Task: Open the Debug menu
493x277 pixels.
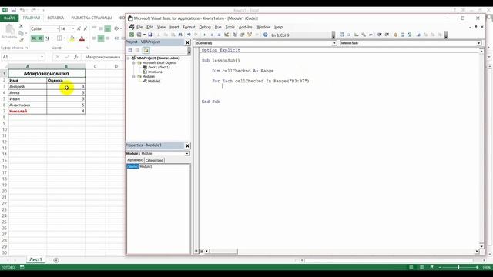Action: coord(205,28)
